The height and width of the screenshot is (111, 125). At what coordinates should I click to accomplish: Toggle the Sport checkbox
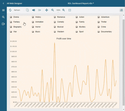click(77, 32)
